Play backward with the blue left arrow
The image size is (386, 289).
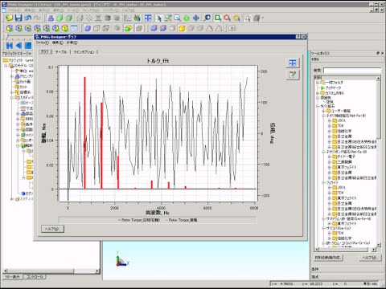click(x=18, y=46)
